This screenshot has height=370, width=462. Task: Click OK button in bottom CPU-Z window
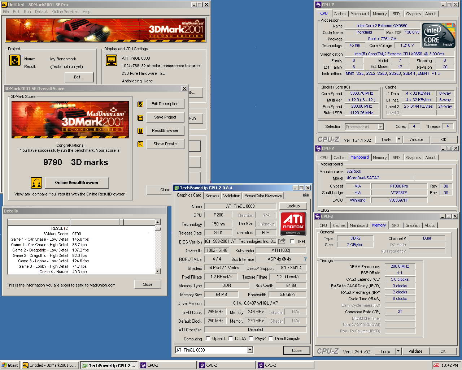443,351
